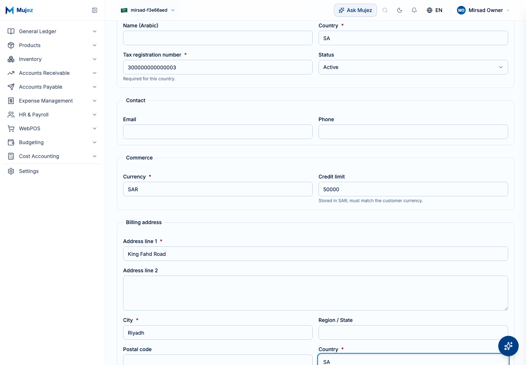Click the HR & Payroll people icon
This screenshot has height=365, width=526.
[x=11, y=115]
